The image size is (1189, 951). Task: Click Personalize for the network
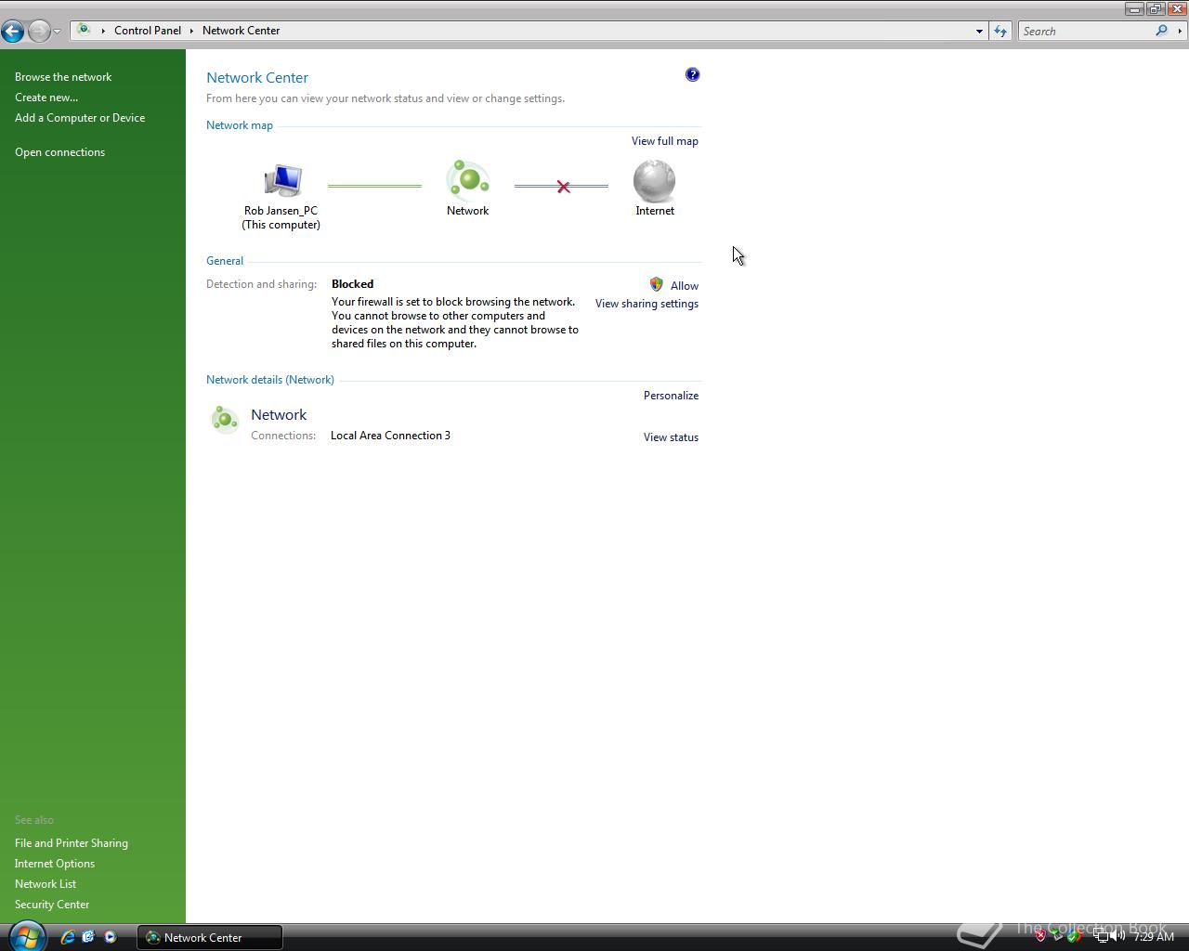(x=671, y=396)
